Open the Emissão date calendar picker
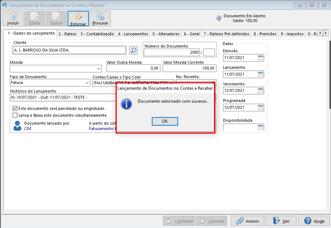 click(x=261, y=58)
